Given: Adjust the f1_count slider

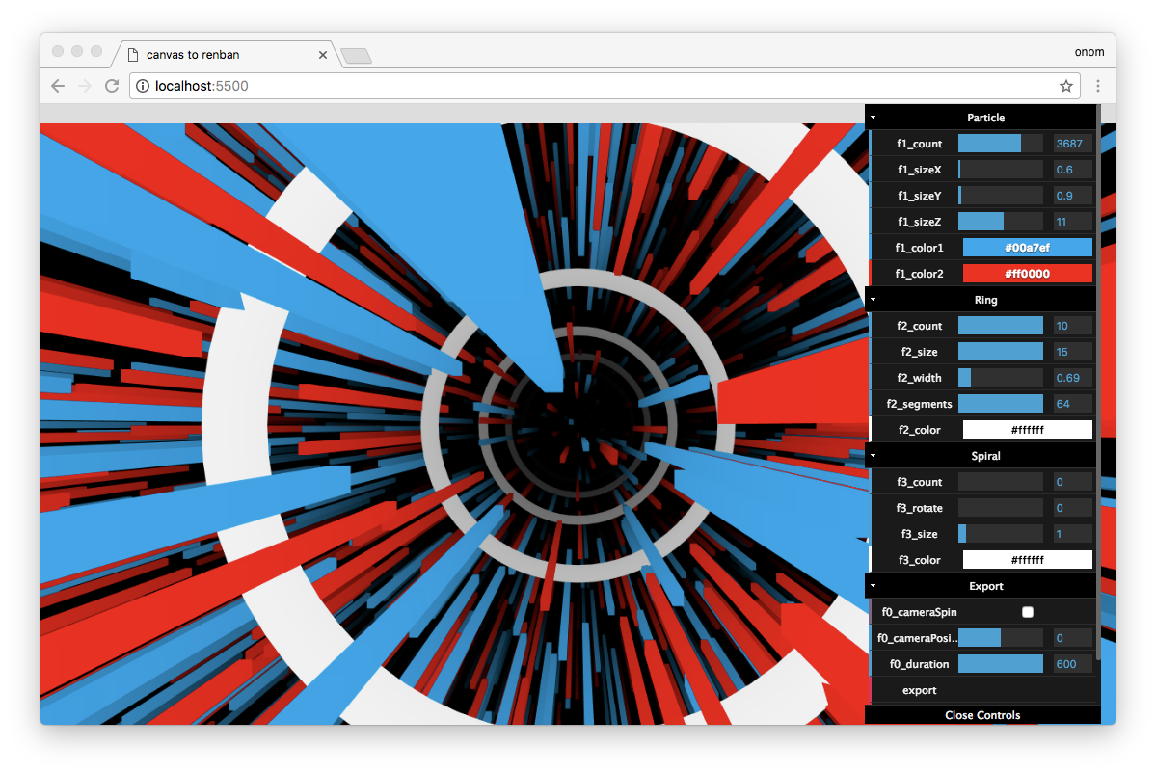Looking at the screenshot, I should pos(1001,144).
